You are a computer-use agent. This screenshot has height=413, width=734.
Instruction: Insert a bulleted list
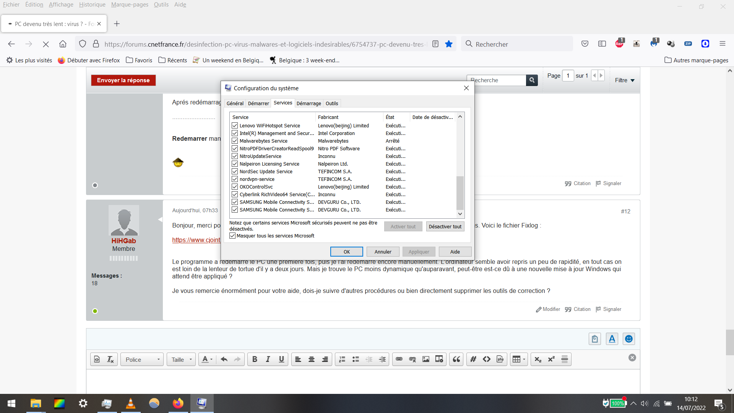click(356, 359)
